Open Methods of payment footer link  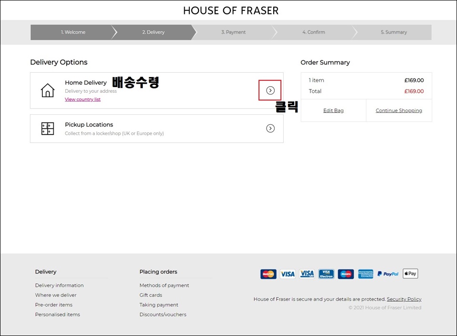[x=164, y=285]
